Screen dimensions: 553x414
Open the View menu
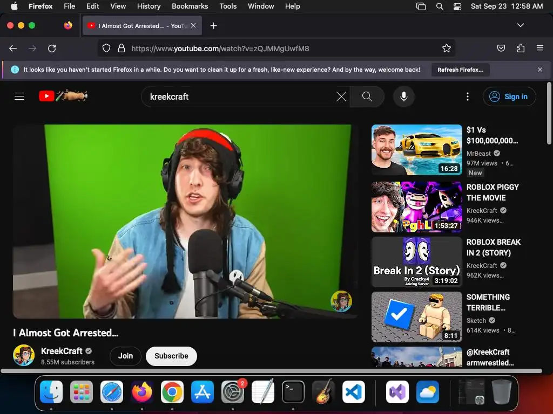118,6
